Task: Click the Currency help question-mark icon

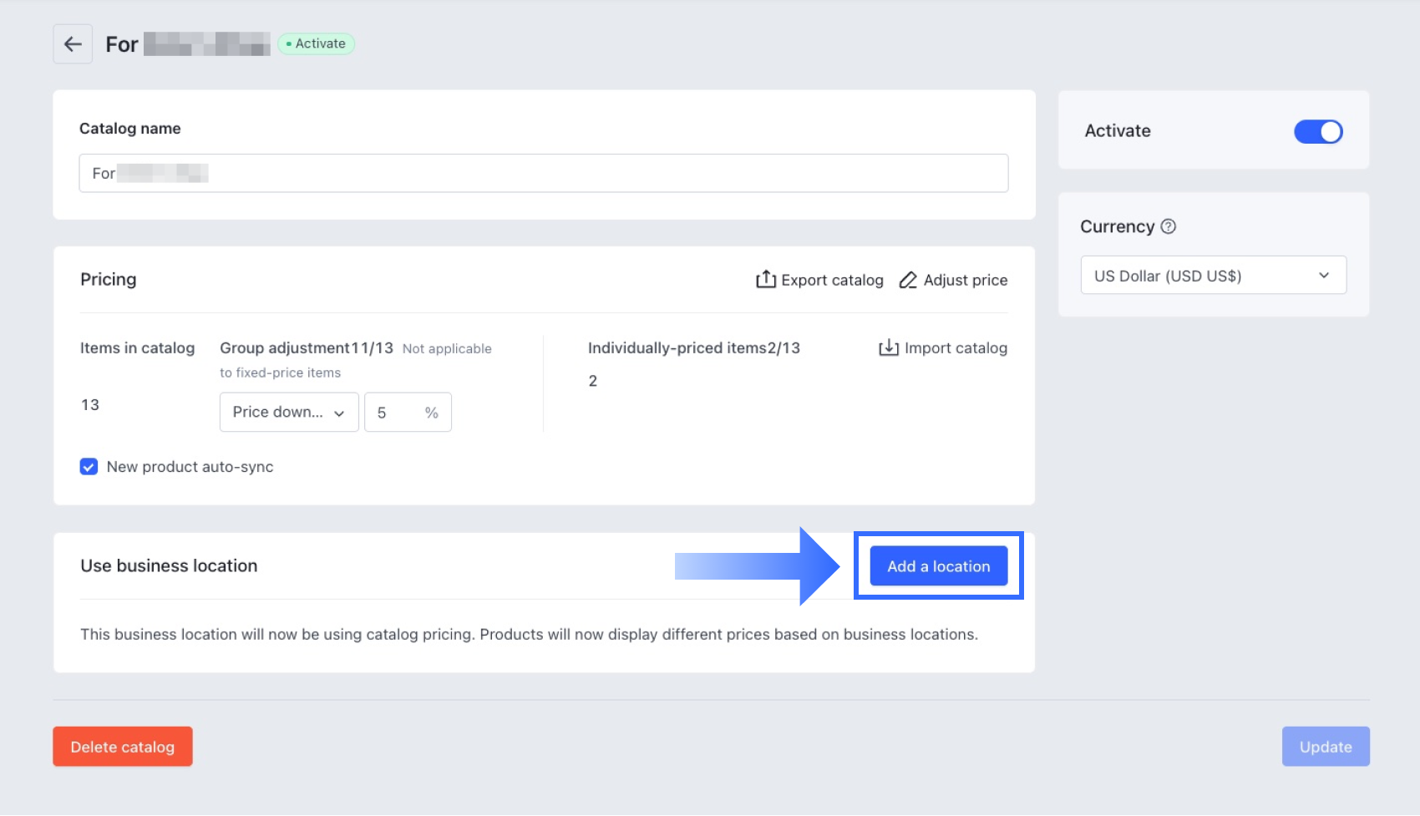Action: (x=1169, y=226)
